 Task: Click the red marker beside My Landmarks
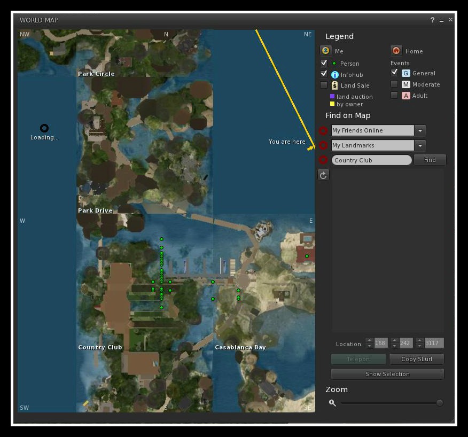pyautogui.click(x=323, y=145)
